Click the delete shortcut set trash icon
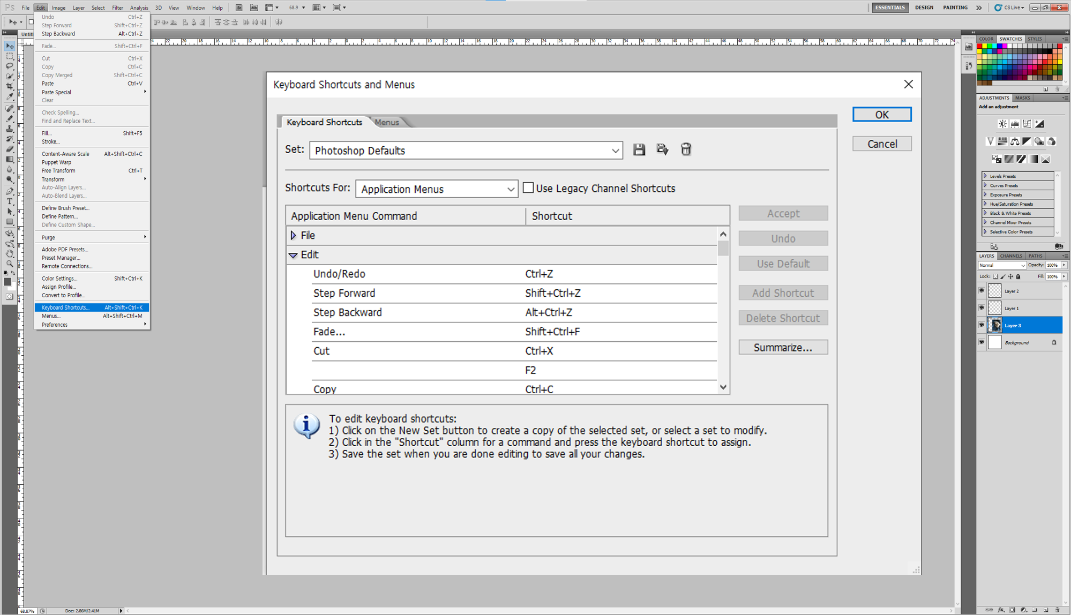The width and height of the screenshot is (1071, 615). 686,149
